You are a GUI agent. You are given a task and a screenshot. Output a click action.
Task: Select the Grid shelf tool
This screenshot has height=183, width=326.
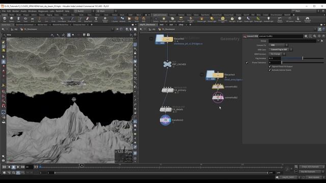tap(32, 19)
